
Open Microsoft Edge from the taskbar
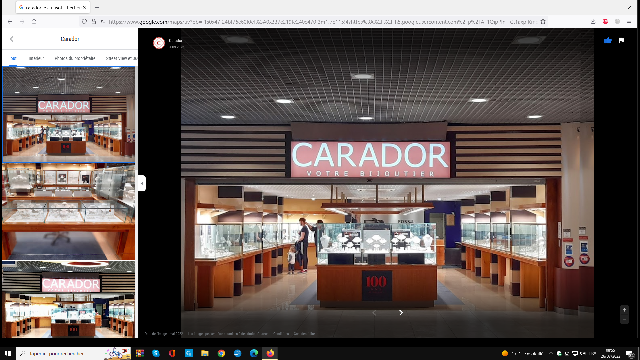click(254, 353)
